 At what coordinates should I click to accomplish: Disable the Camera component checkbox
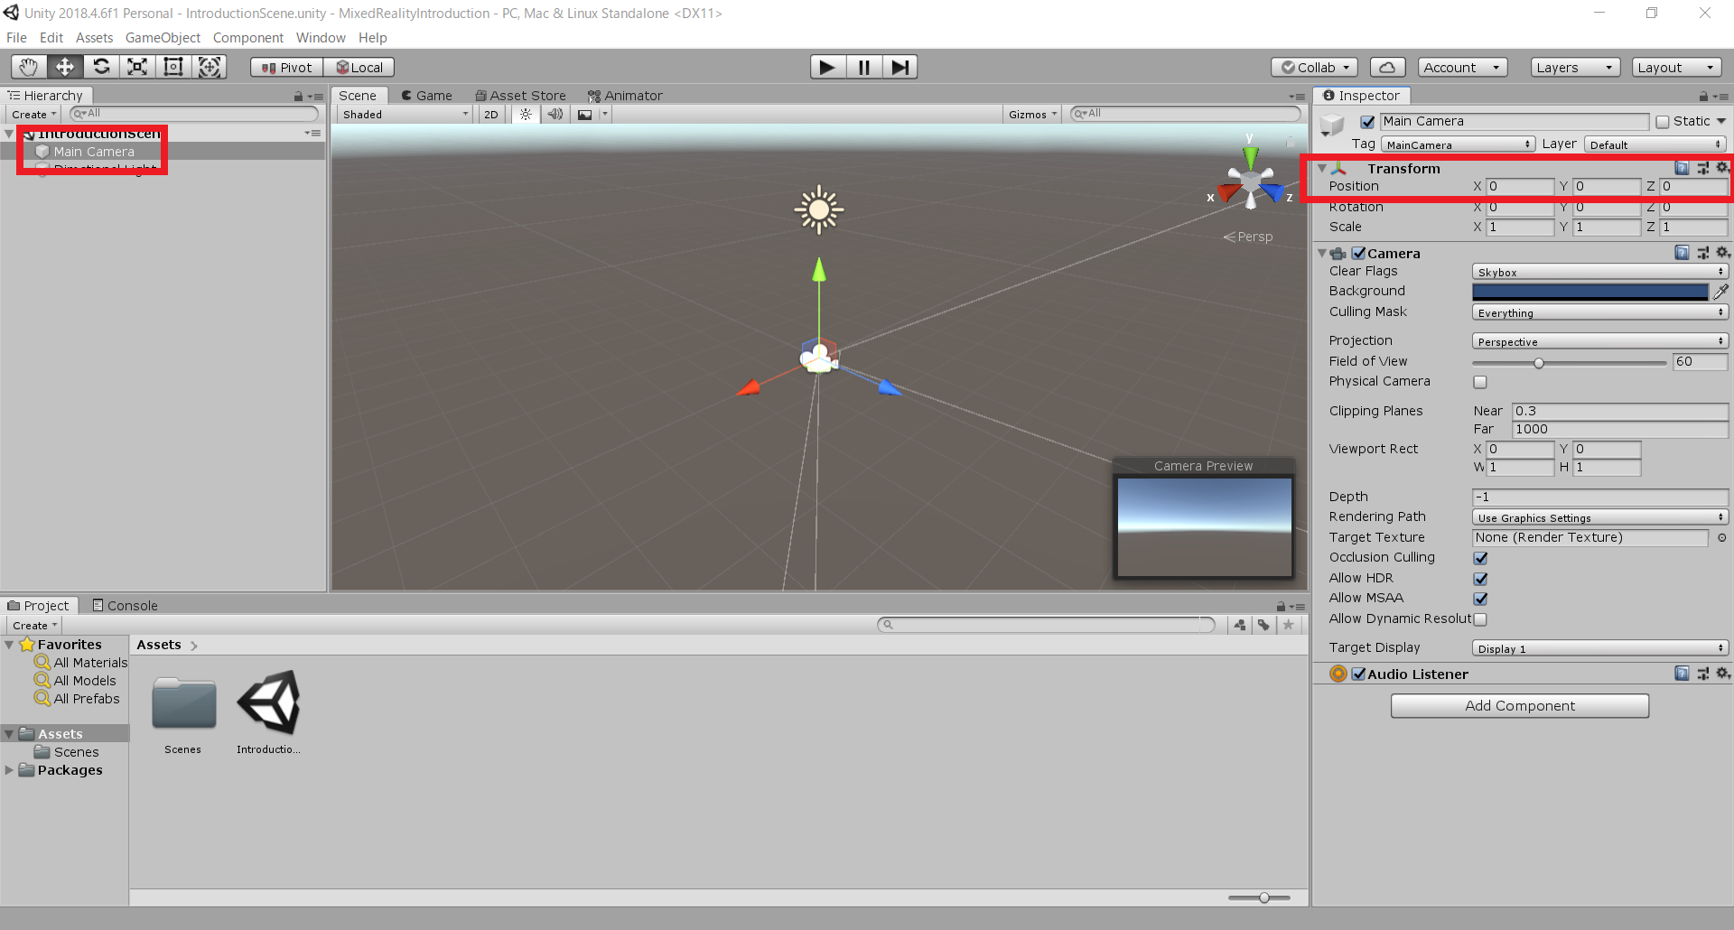click(1358, 254)
